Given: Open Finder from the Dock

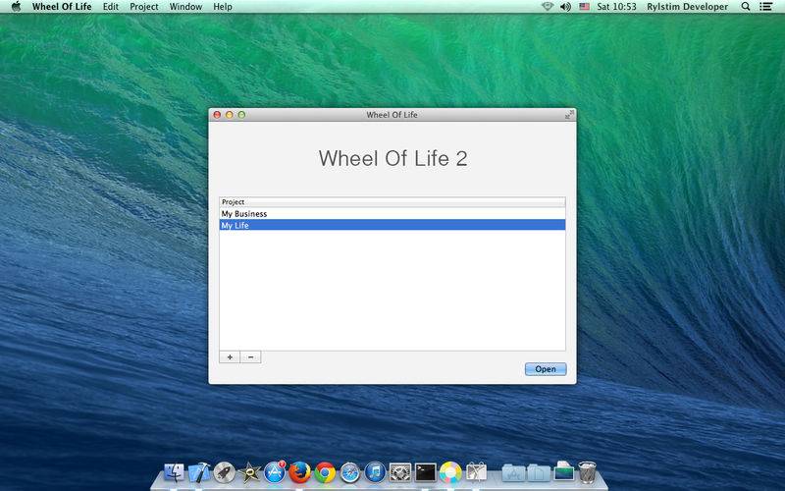Looking at the screenshot, I should 174,472.
